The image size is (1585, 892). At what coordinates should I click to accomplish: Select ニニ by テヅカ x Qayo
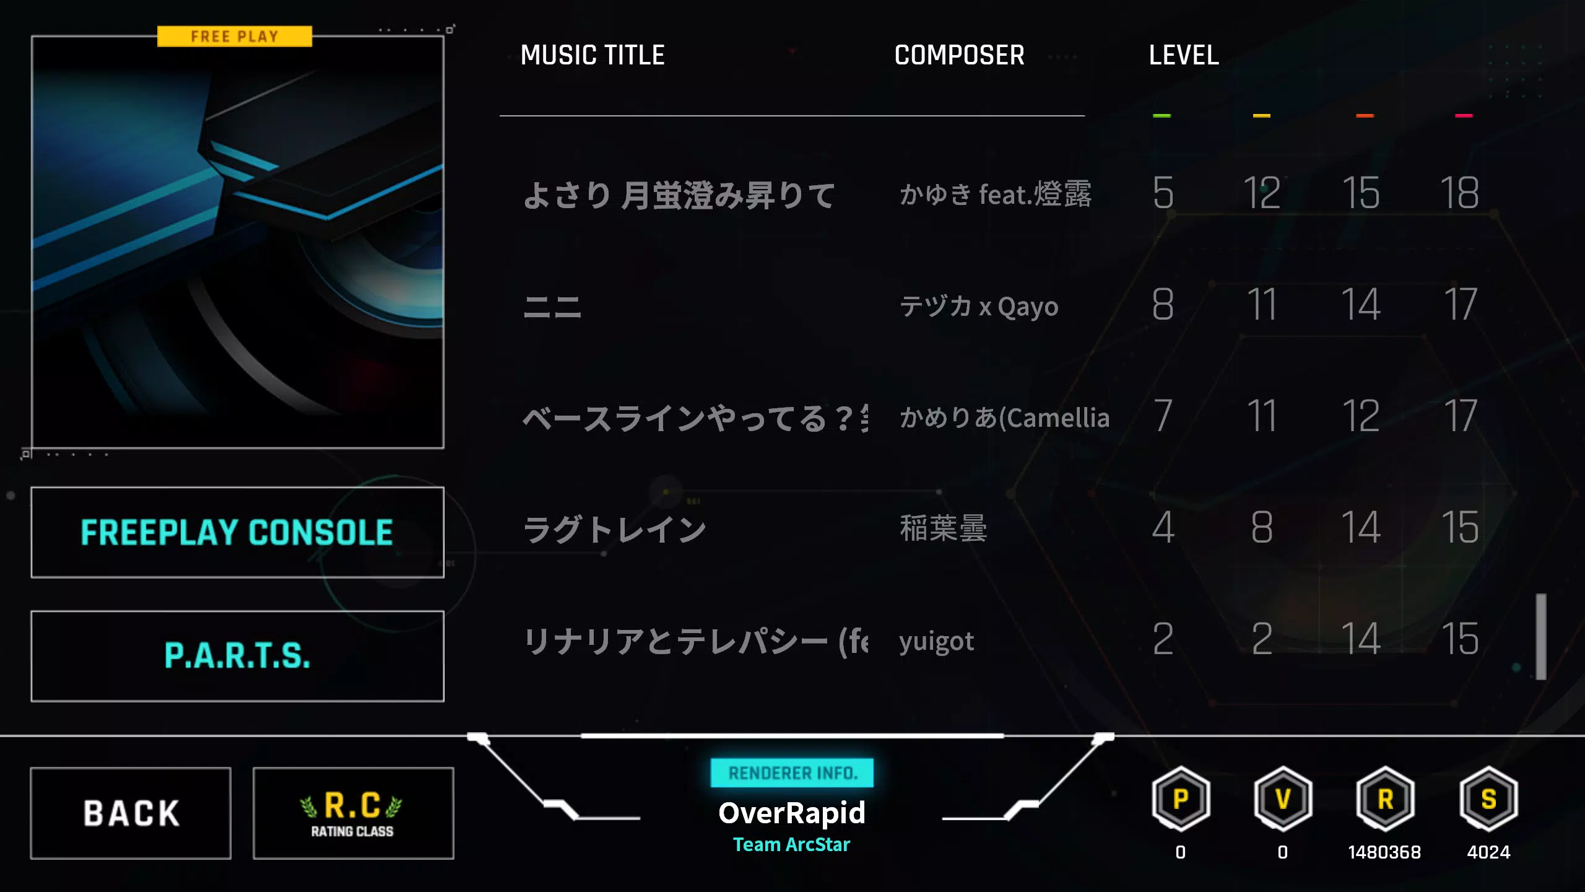click(x=792, y=306)
